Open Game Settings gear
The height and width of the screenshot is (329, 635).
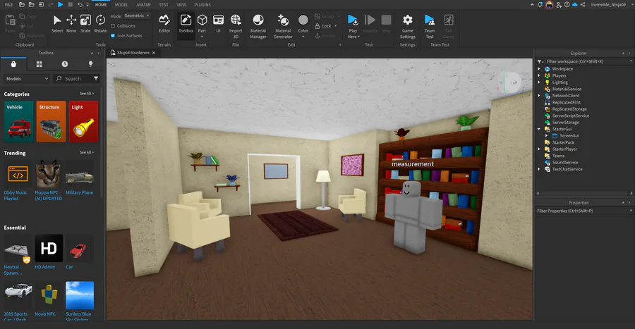coord(407,26)
